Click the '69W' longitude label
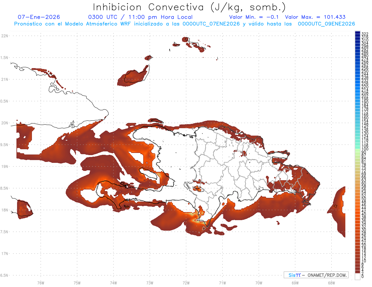This screenshot has width=372, height=287. (x=295, y=283)
